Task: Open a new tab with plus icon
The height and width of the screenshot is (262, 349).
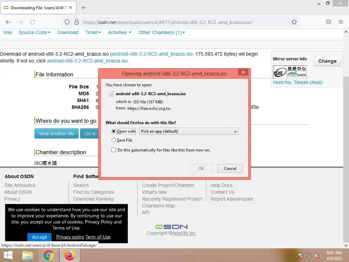Action: [83, 8]
